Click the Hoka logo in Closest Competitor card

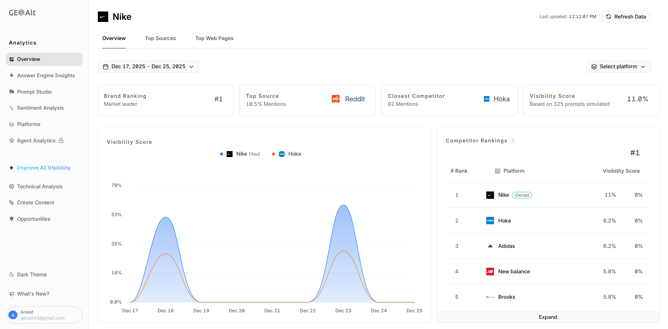point(487,99)
